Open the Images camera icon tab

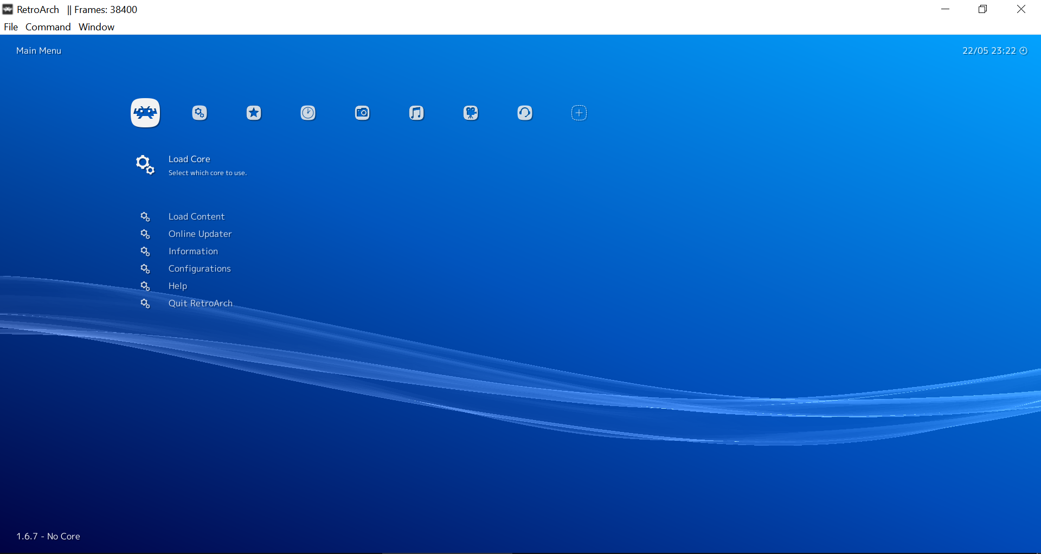tap(362, 113)
